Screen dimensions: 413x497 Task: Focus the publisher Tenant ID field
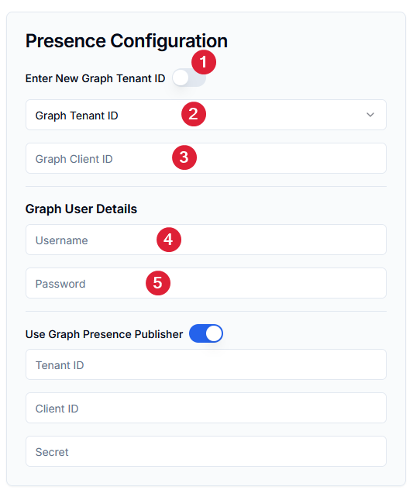pos(206,364)
